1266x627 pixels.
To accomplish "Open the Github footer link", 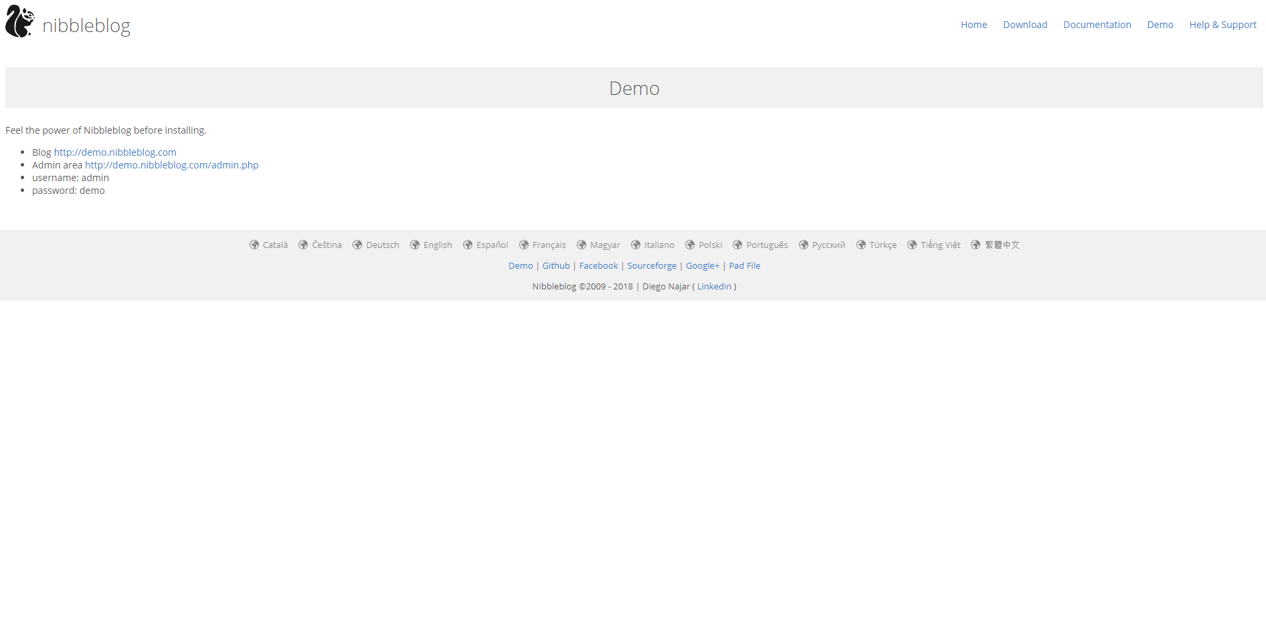I will [x=556, y=266].
